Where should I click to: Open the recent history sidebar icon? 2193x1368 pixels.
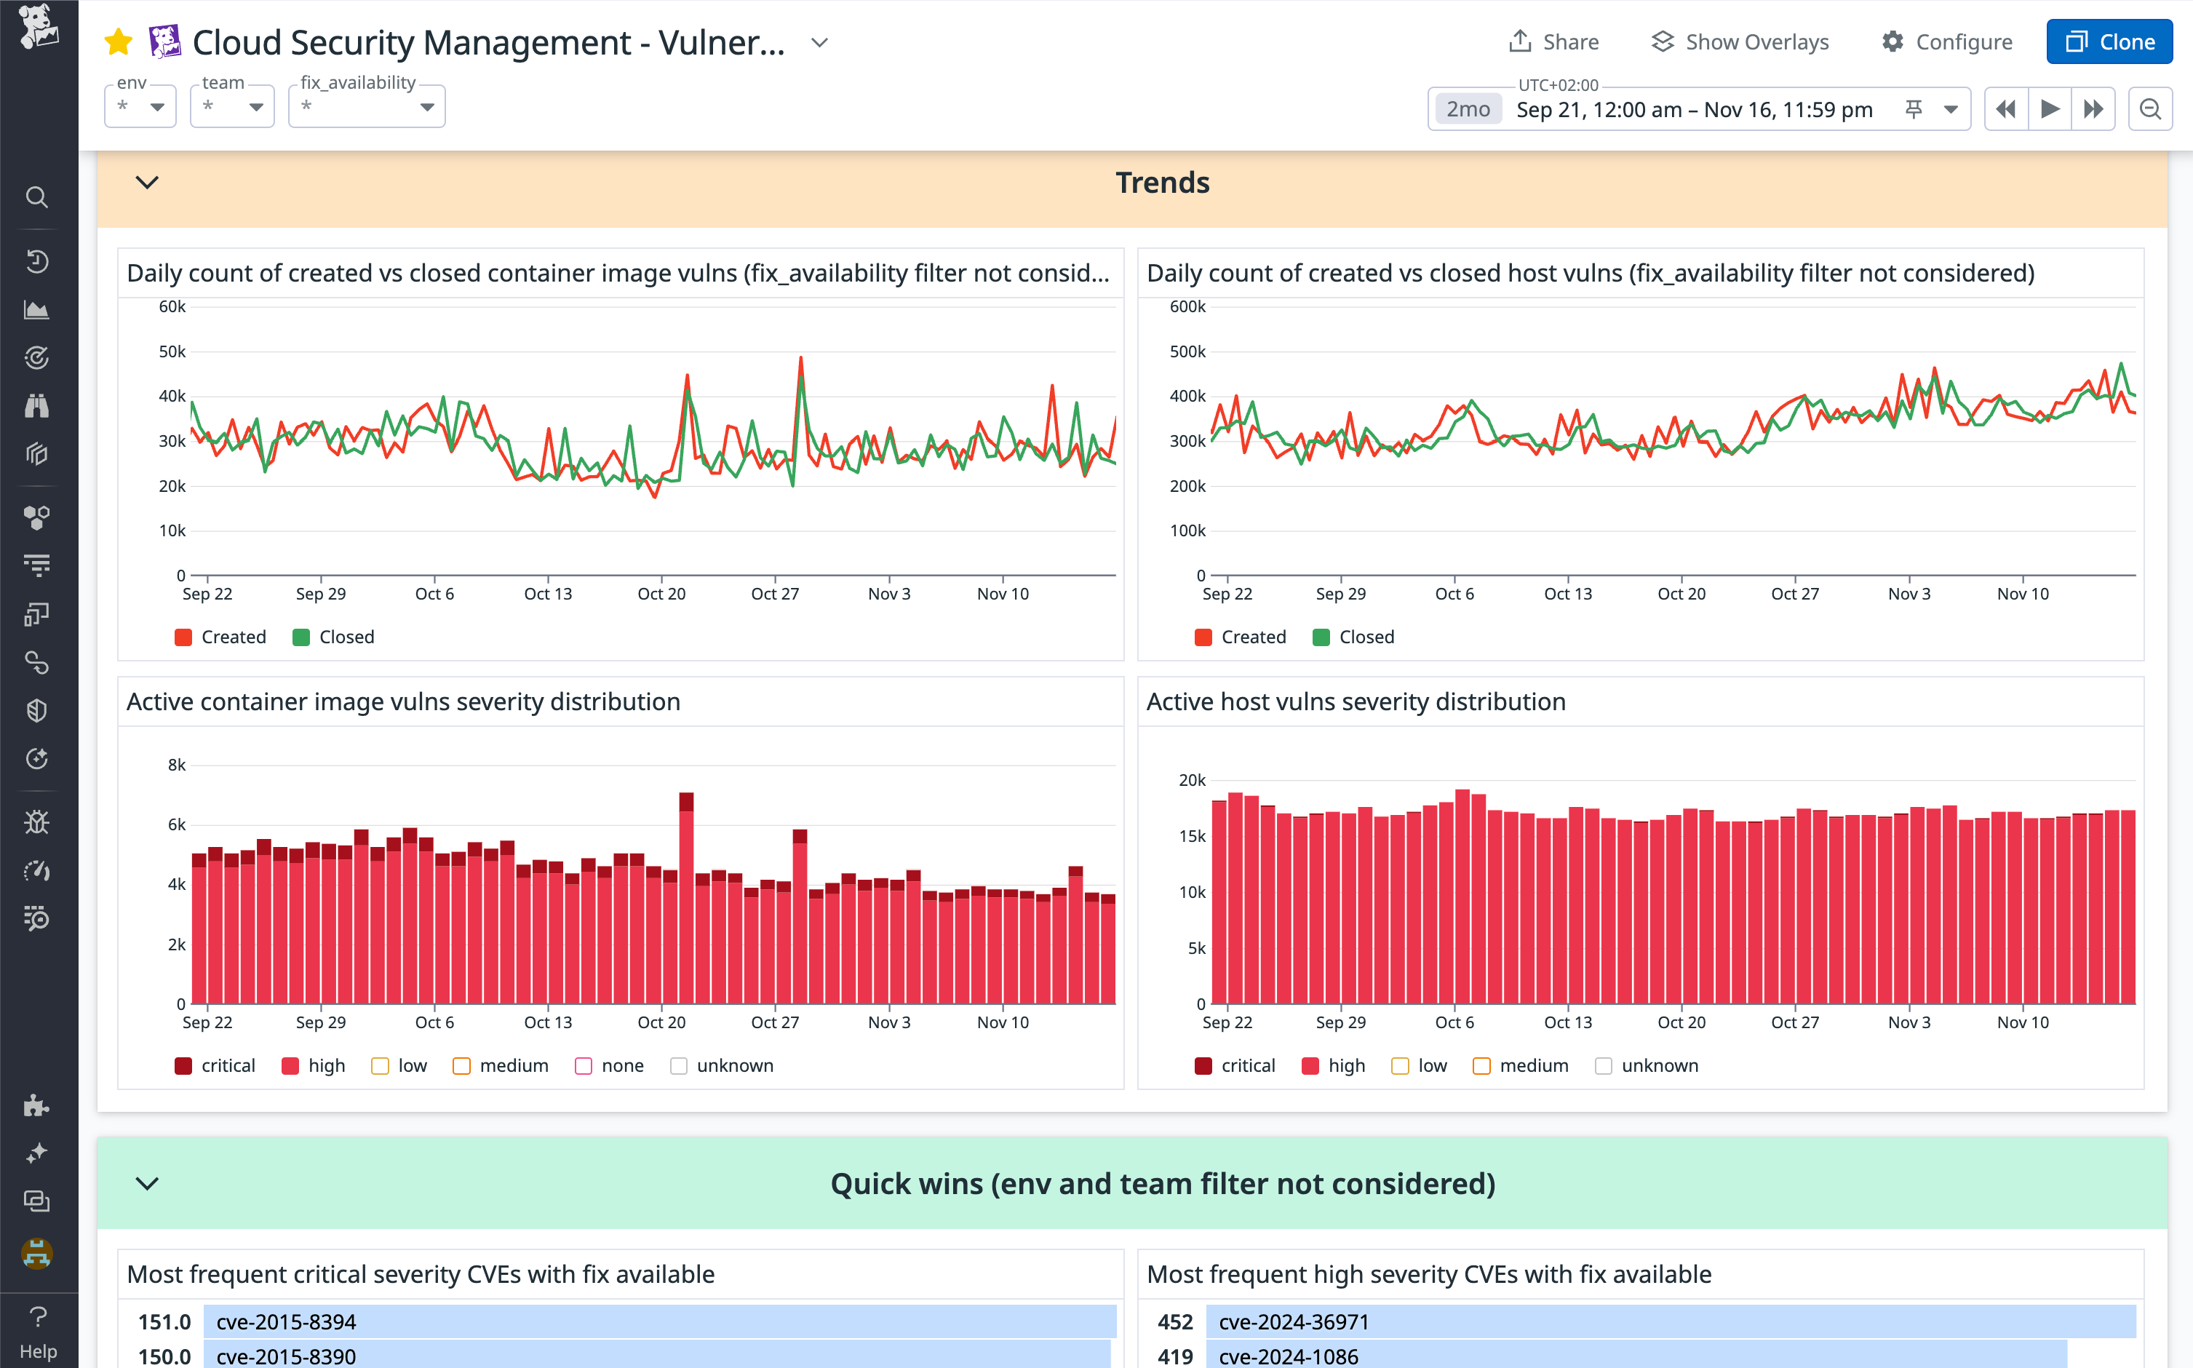(37, 261)
